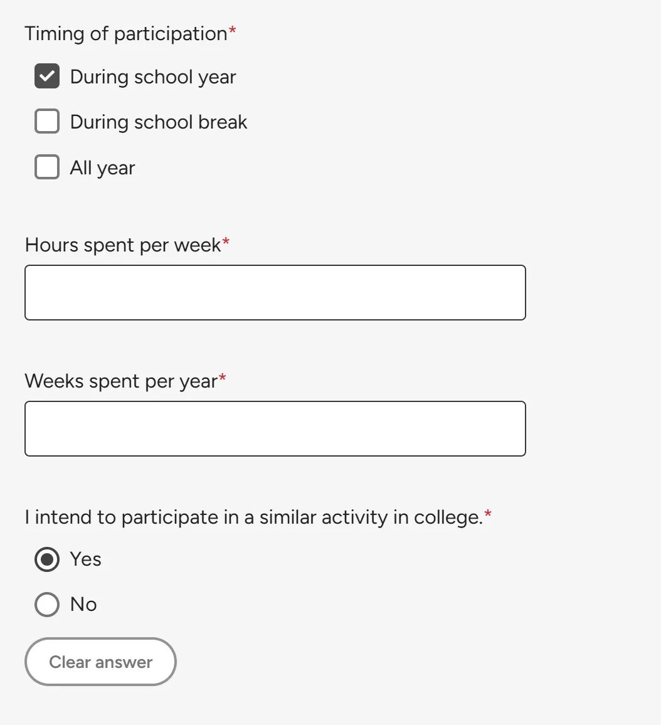661x725 pixels.
Task: Click the "Yes" option label text
Action: coord(85,559)
